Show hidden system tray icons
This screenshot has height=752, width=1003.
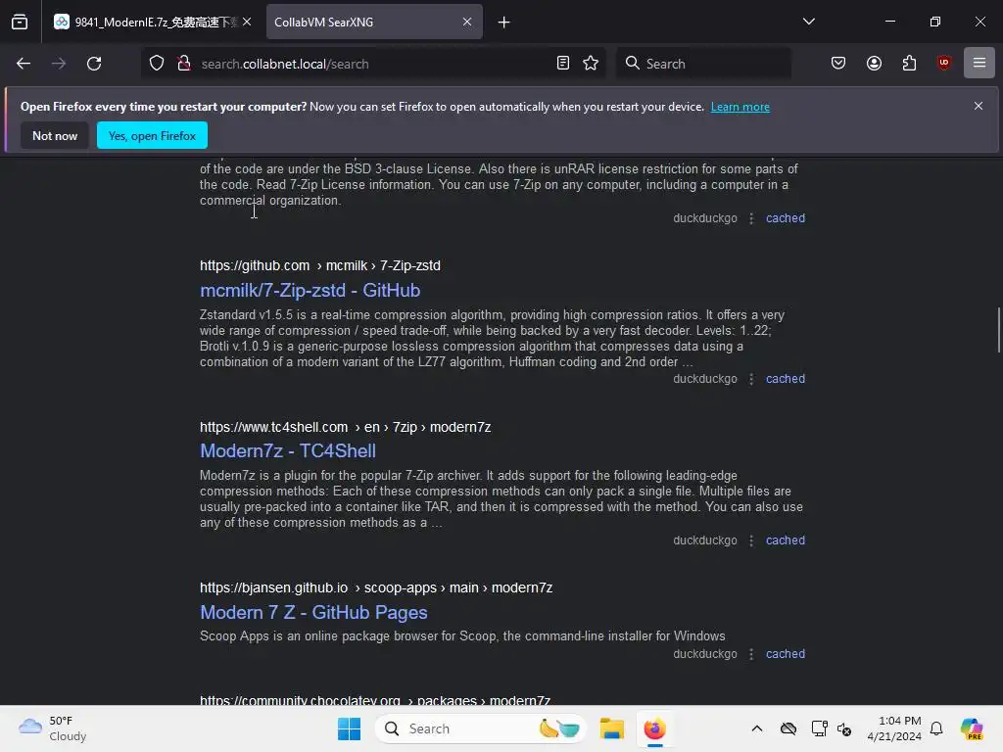(757, 728)
